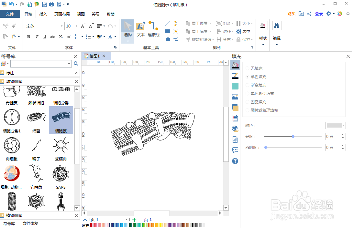Open the symbol library search combo box
Viewport: 353px width, 228px height.
pyautogui.click(x=41, y=64)
